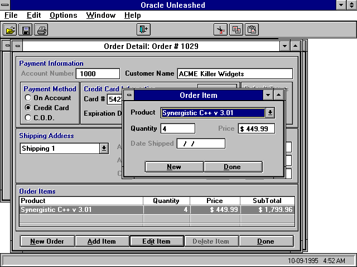The width and height of the screenshot is (357, 267).
Task: Click the save diskette toolbar icon
Action: coord(26,29)
